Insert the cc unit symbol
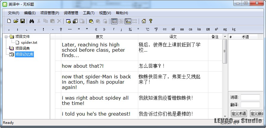Viewport: 266px width, 128px height. [165, 29]
